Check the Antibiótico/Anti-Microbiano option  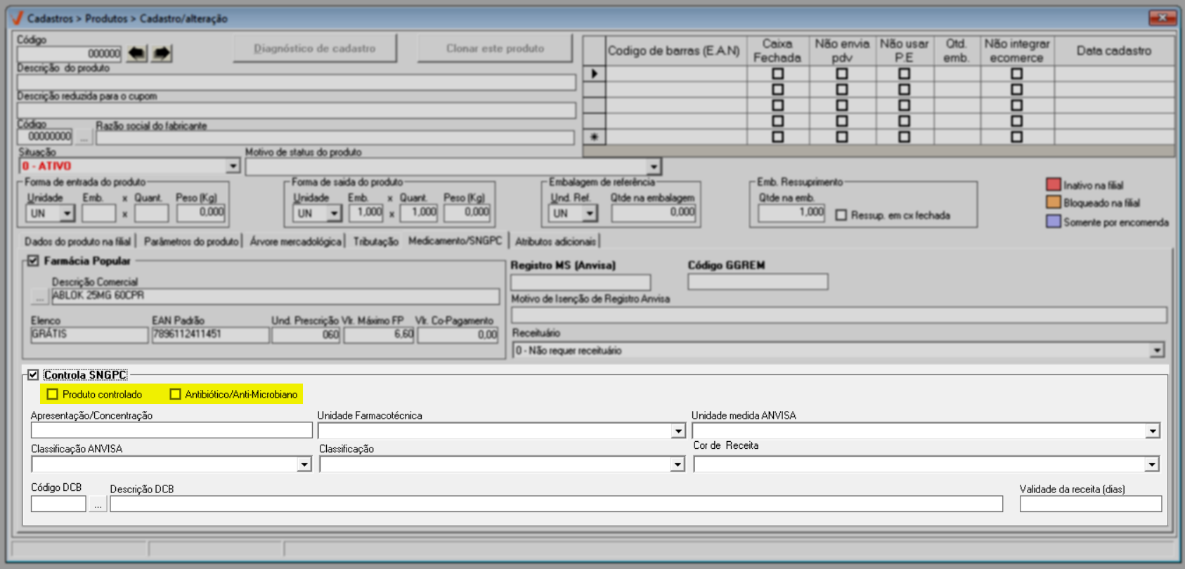point(176,395)
